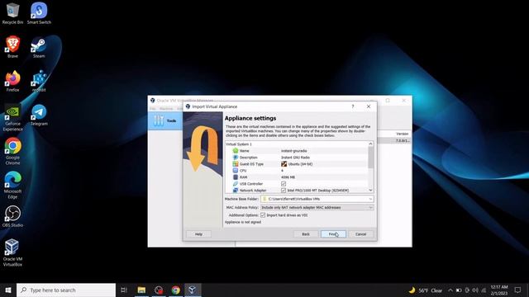This screenshot has width=529, height=297.
Task: Click the appliance list scroll-up arrow
Action: pos(371,144)
